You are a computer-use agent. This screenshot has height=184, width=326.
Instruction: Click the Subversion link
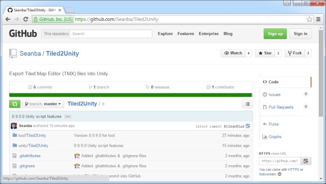tap(267, 174)
